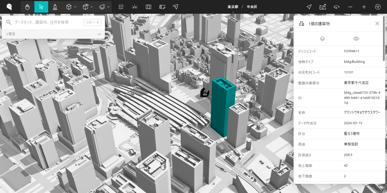The height and width of the screenshot is (193, 387).
Task: Click the layers icon in building panel
Action: point(322,39)
